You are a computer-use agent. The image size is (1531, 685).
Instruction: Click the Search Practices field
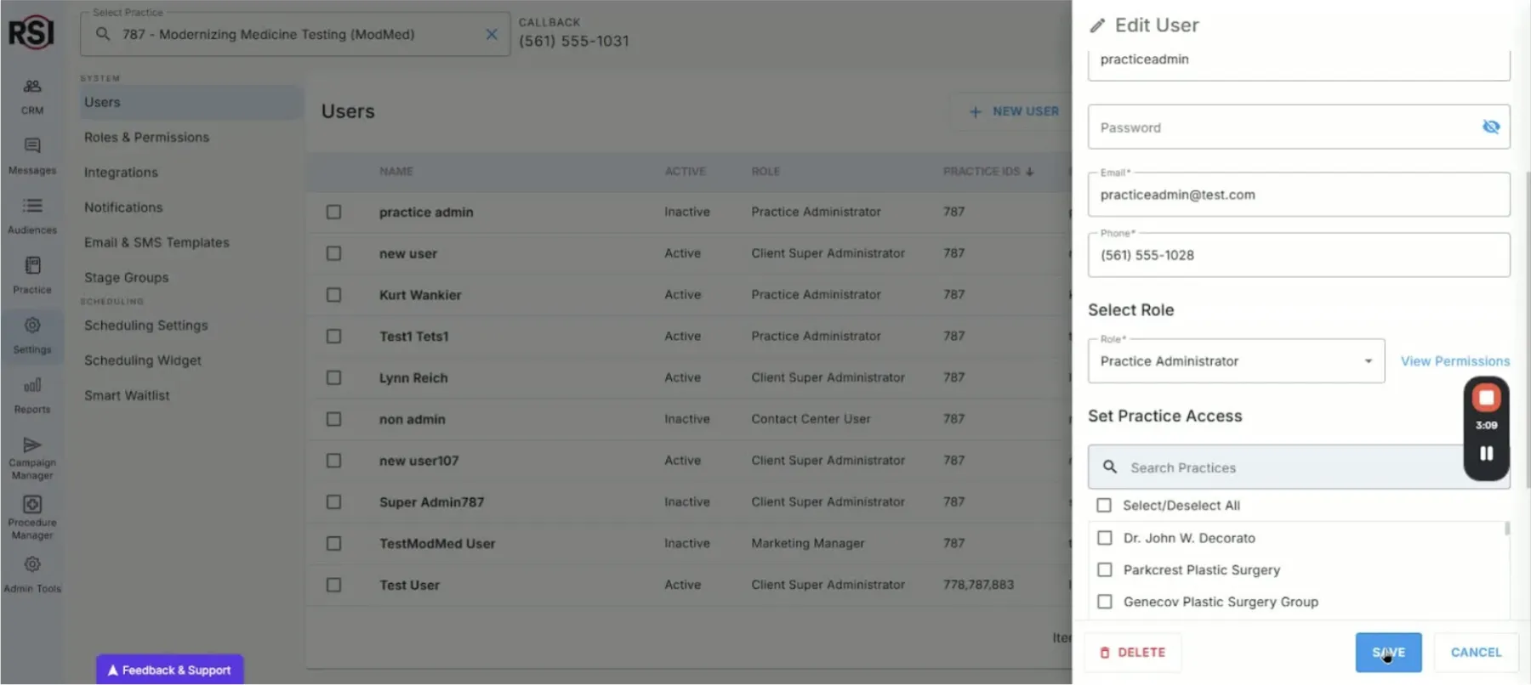point(1276,467)
